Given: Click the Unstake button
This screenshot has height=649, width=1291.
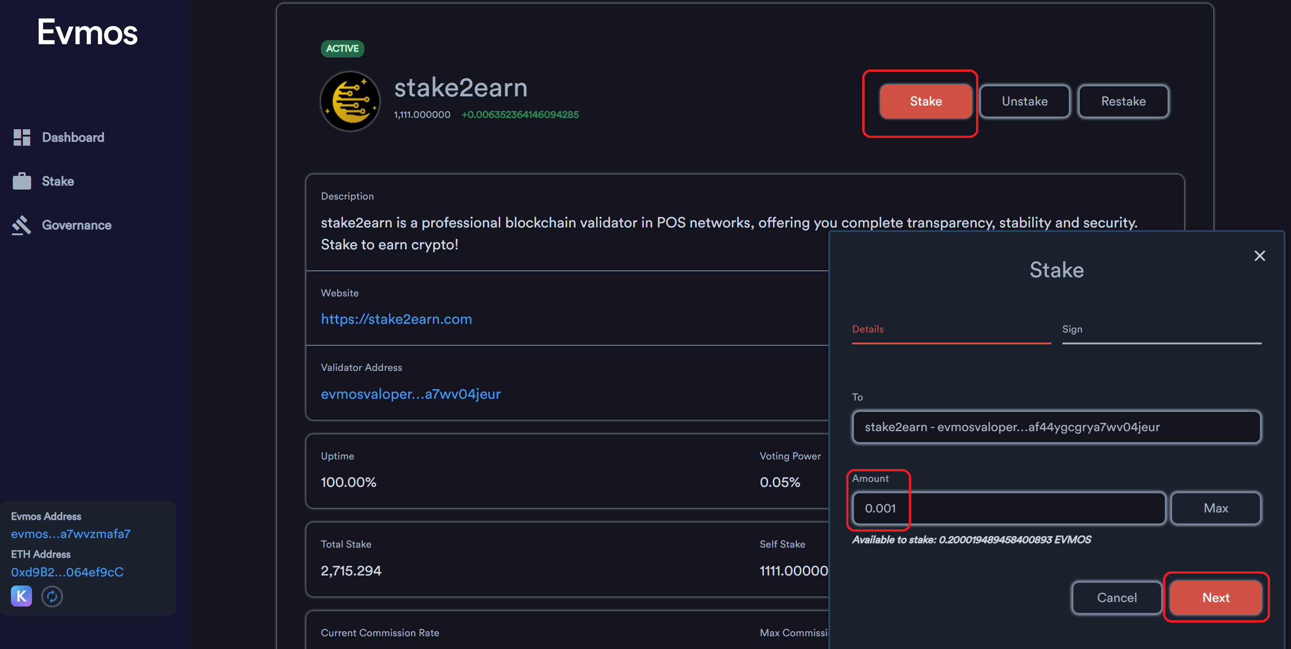Looking at the screenshot, I should pyautogui.click(x=1024, y=101).
